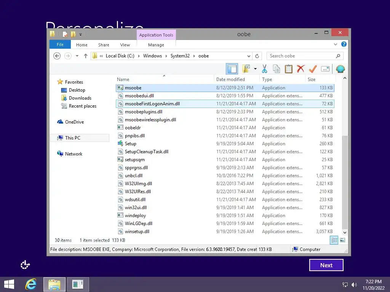
Task: Click the red X Delete icon
Action: tap(300, 69)
